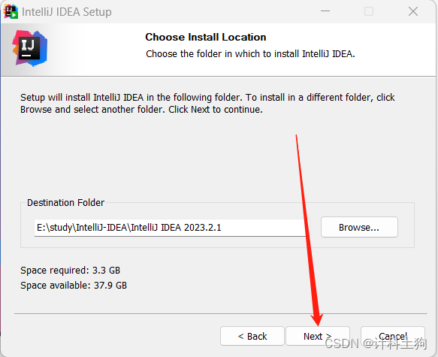The width and height of the screenshot is (438, 357).
Task: Click the 'Space required: 3.3 GB' text
Action: point(70,270)
